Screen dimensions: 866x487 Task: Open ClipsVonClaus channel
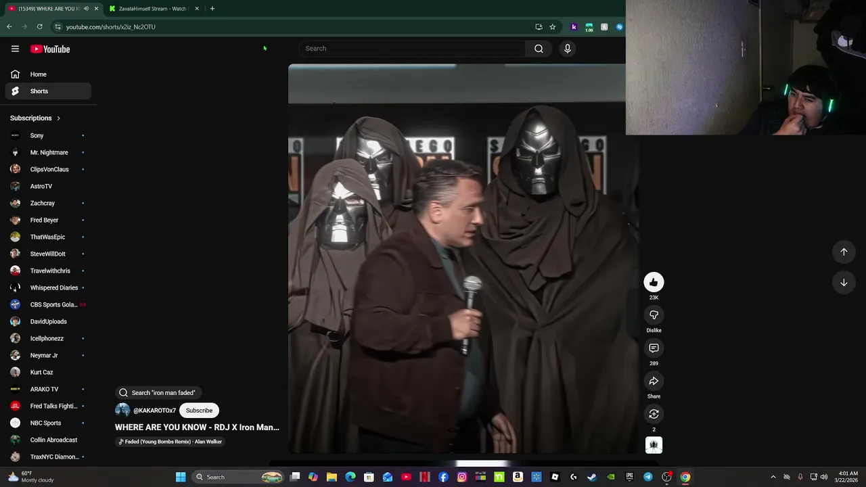(x=48, y=169)
